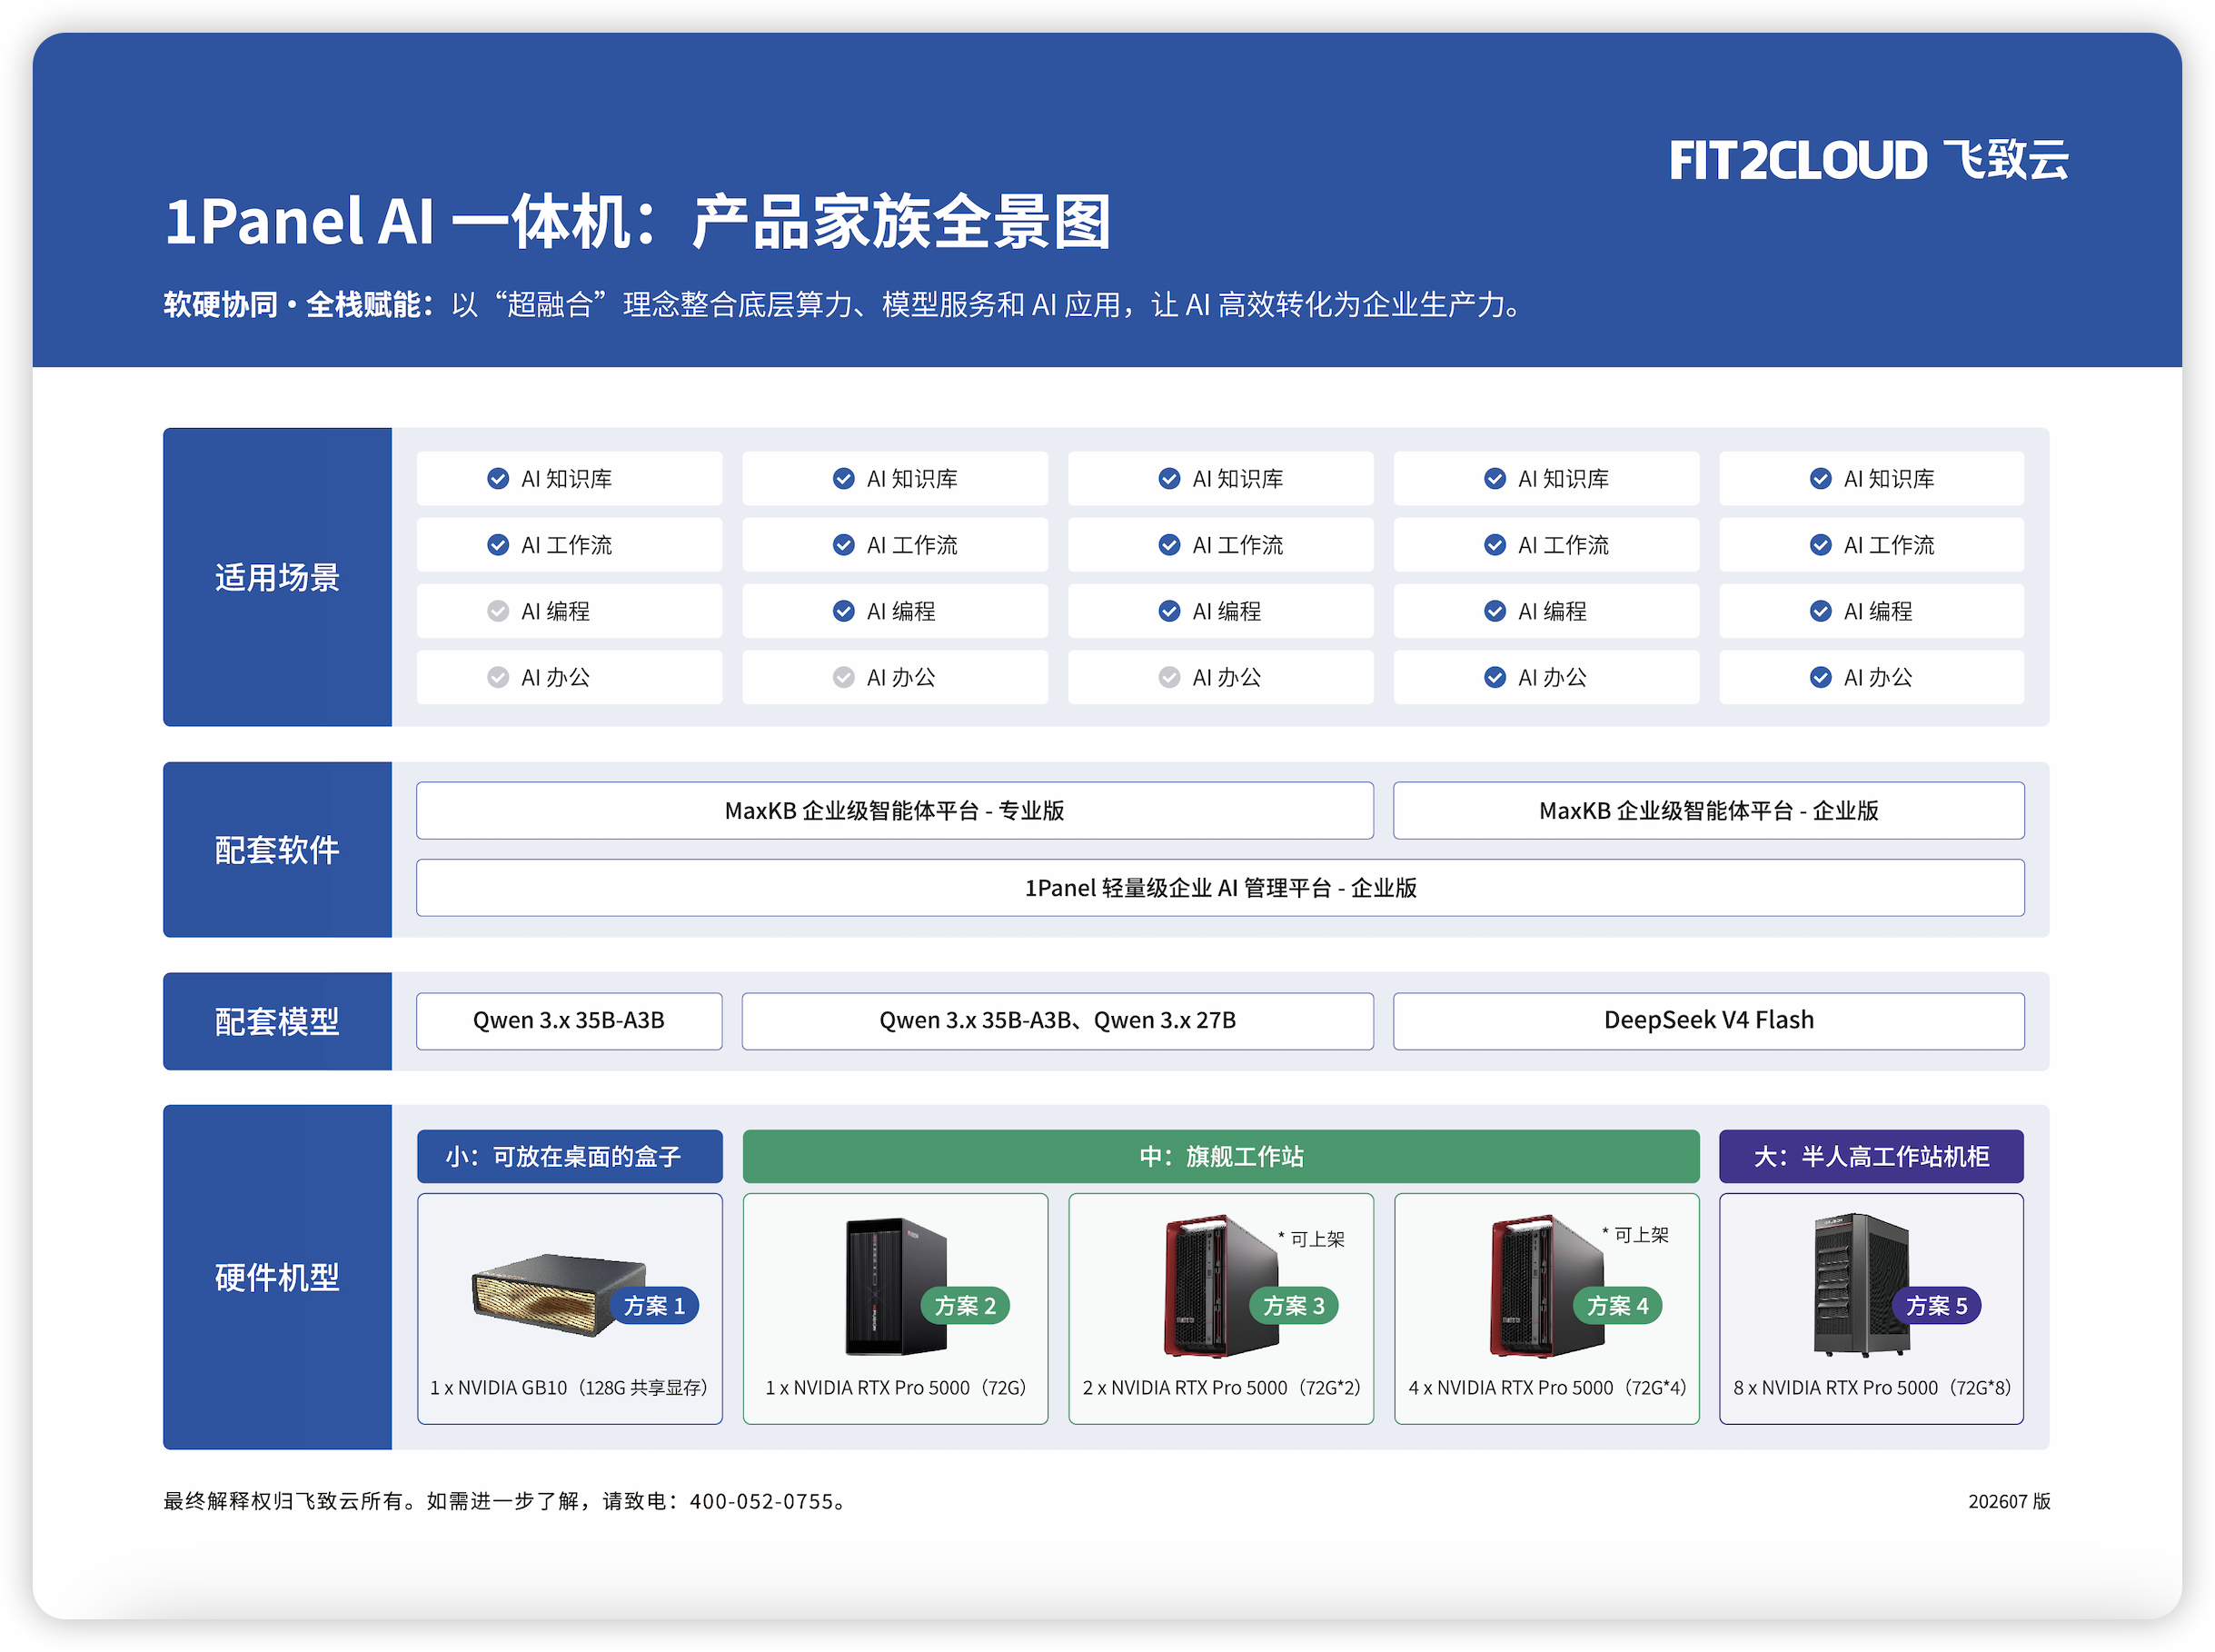Click the 1 x NVIDIA RTX Pro 5000（72G）text

point(896,1388)
